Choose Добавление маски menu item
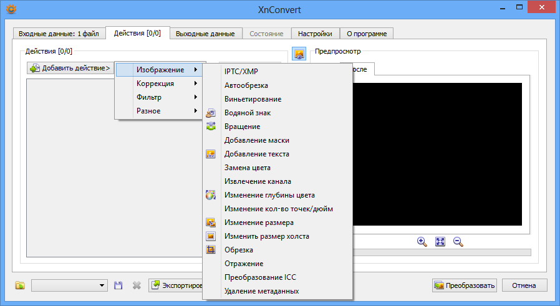This screenshot has height=306, width=560. point(278,140)
